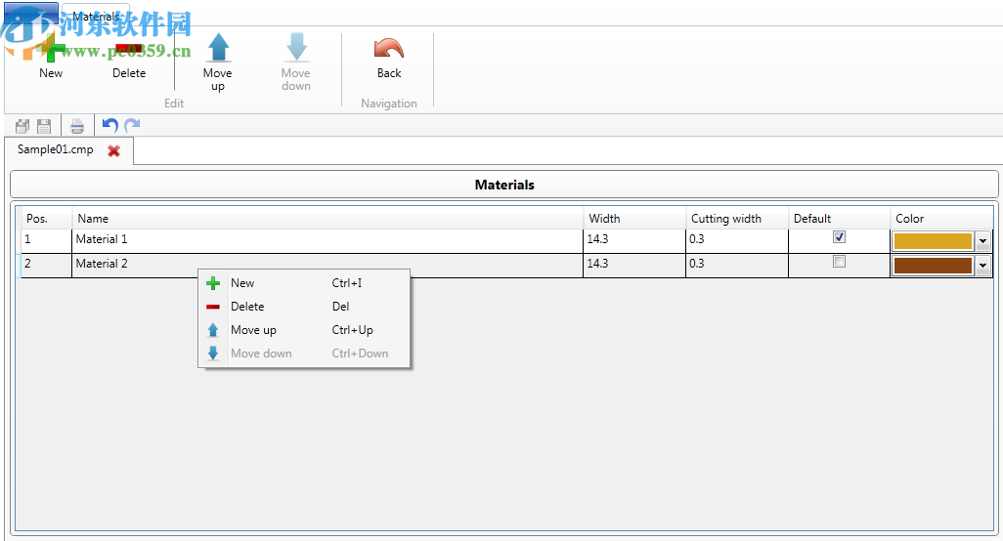Click the save disk icon in toolbar
Viewport: 1003px width, 541px height.
pos(44,126)
